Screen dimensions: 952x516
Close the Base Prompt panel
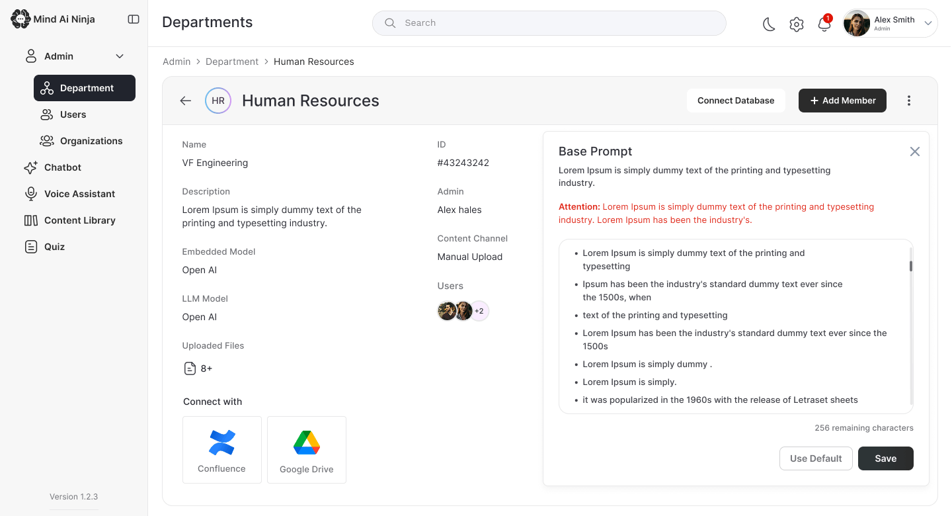[915, 151]
